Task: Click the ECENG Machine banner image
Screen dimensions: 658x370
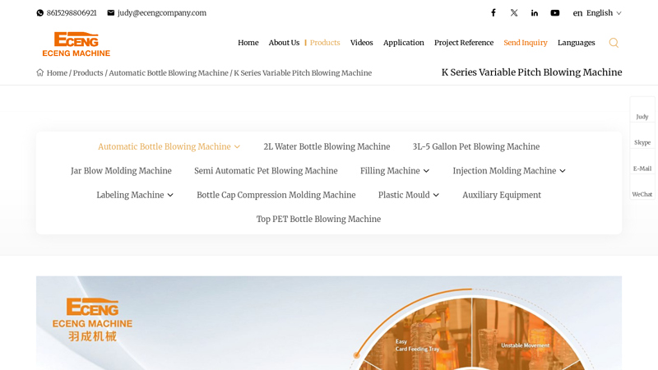Action: (x=329, y=323)
